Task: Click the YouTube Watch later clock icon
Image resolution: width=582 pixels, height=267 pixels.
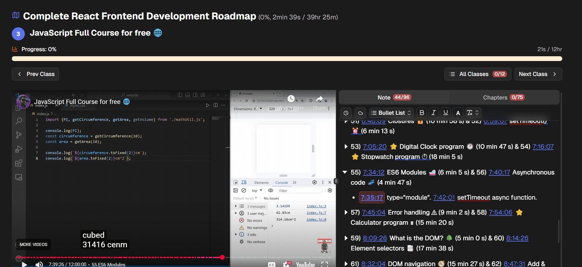Action: click(x=291, y=99)
